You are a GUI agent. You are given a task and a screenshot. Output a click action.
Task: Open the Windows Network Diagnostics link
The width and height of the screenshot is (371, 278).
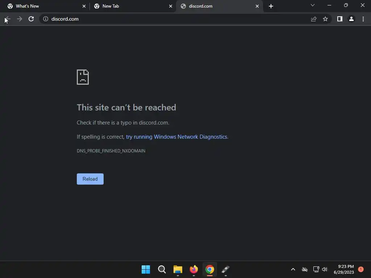[x=177, y=137]
